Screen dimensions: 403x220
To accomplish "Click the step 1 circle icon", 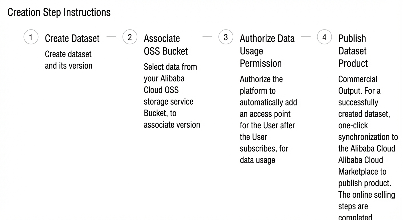I will coord(31,37).
